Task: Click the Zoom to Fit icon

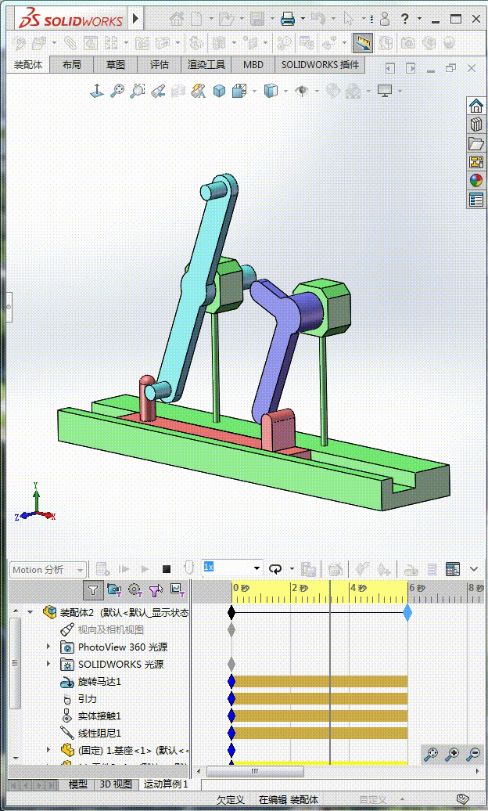Action: pyautogui.click(x=117, y=91)
